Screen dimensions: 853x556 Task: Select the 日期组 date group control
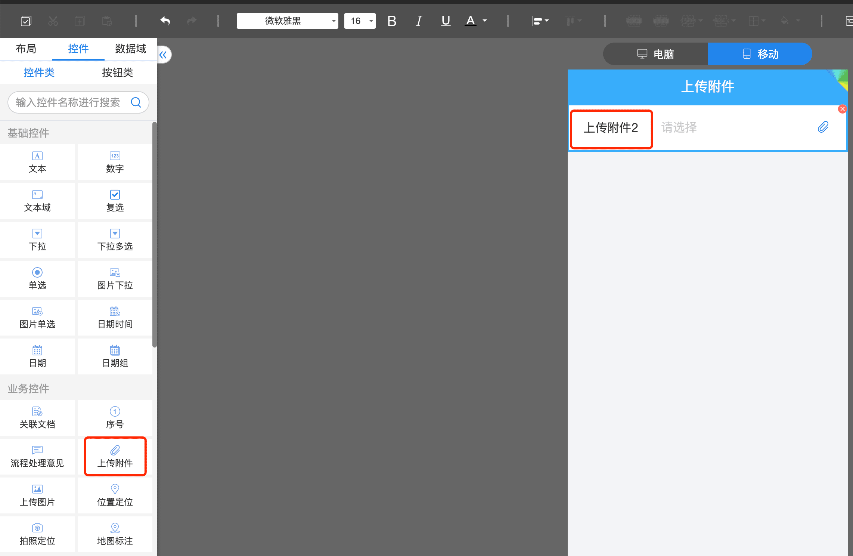[x=115, y=357]
